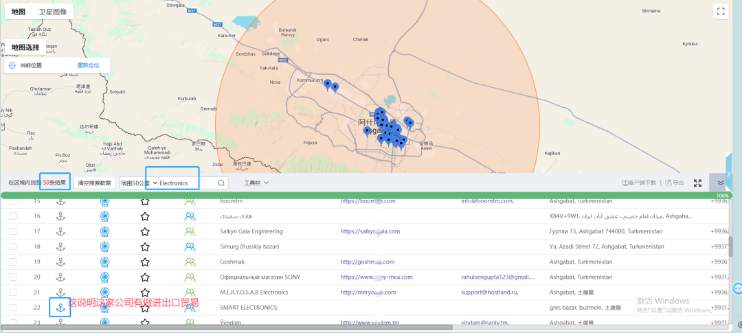Click the blue people icon in row 16
Image resolution: width=742 pixels, height=333 pixels.
click(x=190, y=217)
